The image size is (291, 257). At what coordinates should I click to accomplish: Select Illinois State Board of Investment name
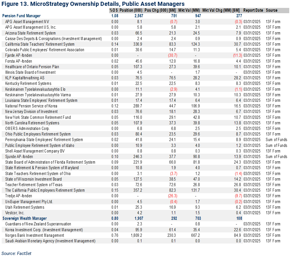[31, 72]
